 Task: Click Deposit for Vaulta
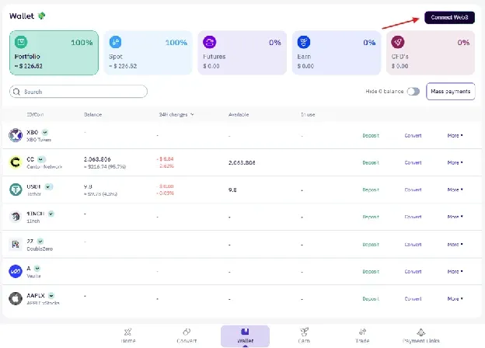(x=371, y=271)
